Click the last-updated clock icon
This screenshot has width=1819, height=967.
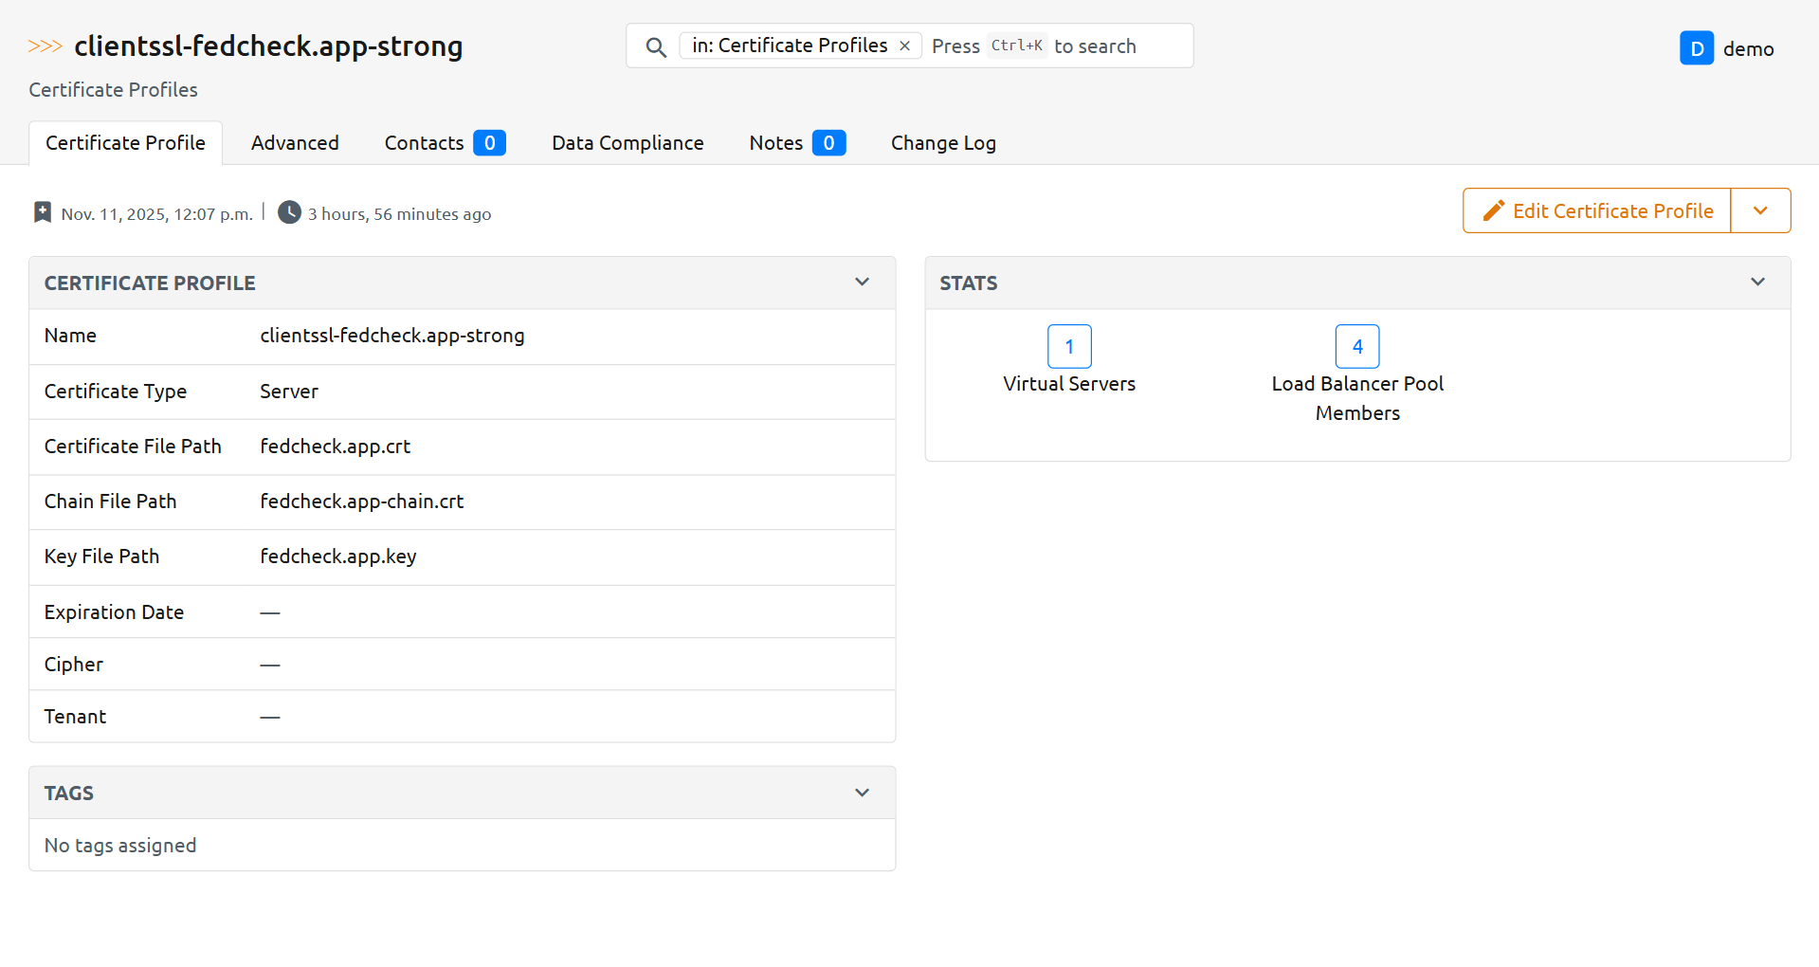[289, 212]
